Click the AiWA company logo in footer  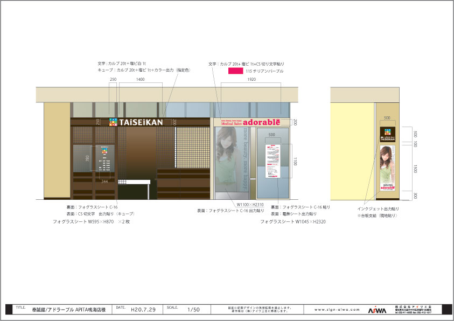click(x=378, y=310)
